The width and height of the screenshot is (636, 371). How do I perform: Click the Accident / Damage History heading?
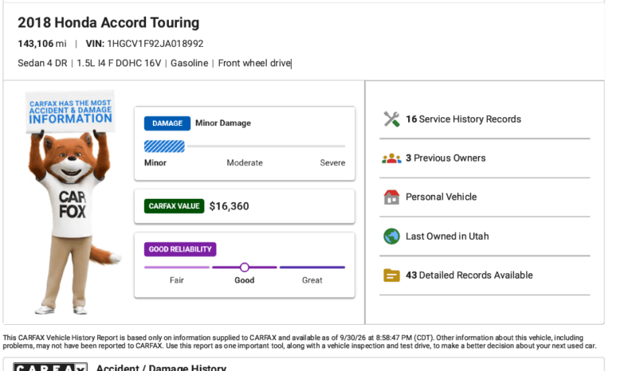[161, 367]
